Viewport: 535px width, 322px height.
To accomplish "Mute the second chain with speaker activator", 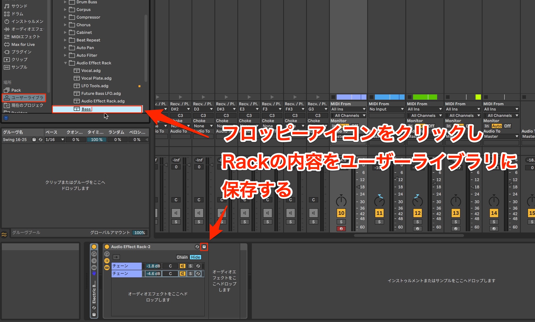I will point(183,274).
